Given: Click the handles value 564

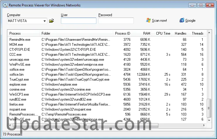Looking at the screenshot, I should click(184, 55).
